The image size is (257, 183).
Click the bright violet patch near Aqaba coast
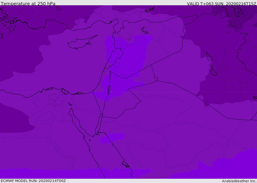click(x=112, y=138)
